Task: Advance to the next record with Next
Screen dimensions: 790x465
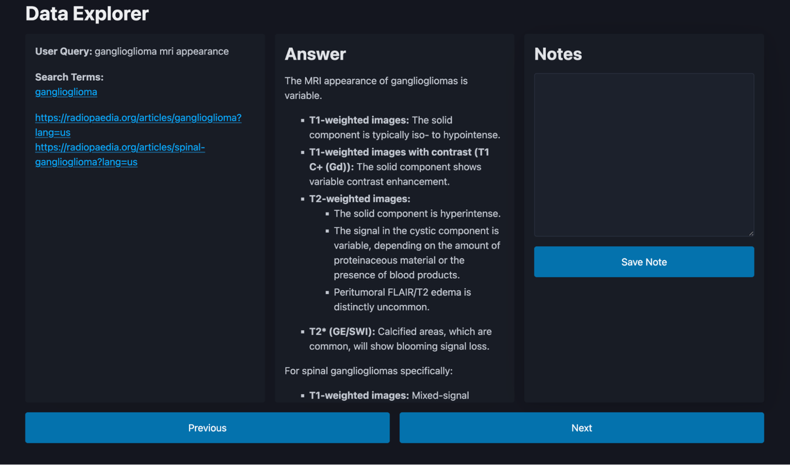Action: (x=581, y=428)
